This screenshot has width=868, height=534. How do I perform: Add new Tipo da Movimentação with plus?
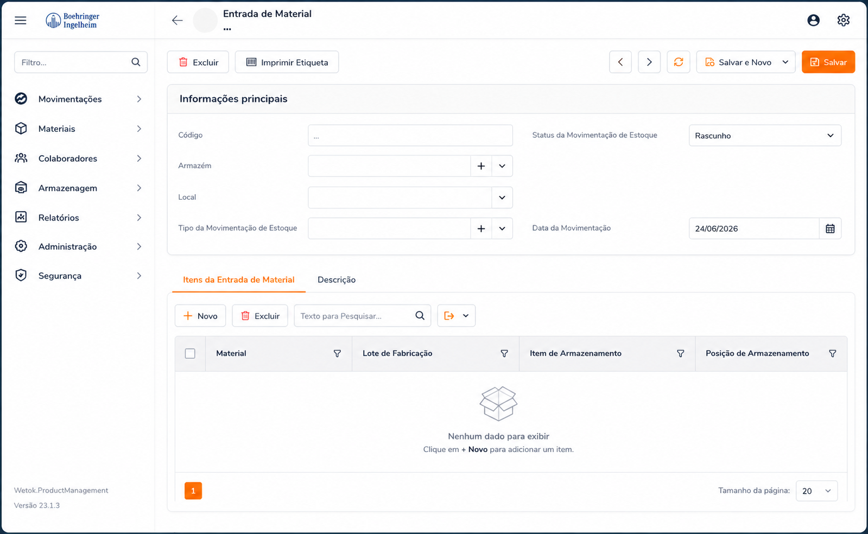481,228
